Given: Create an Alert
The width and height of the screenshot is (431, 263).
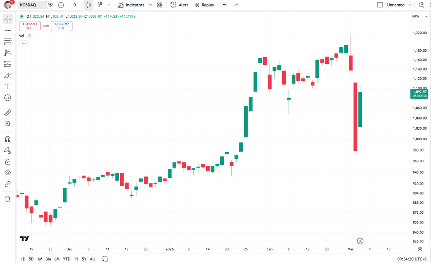Looking at the screenshot, I should coord(179,5).
